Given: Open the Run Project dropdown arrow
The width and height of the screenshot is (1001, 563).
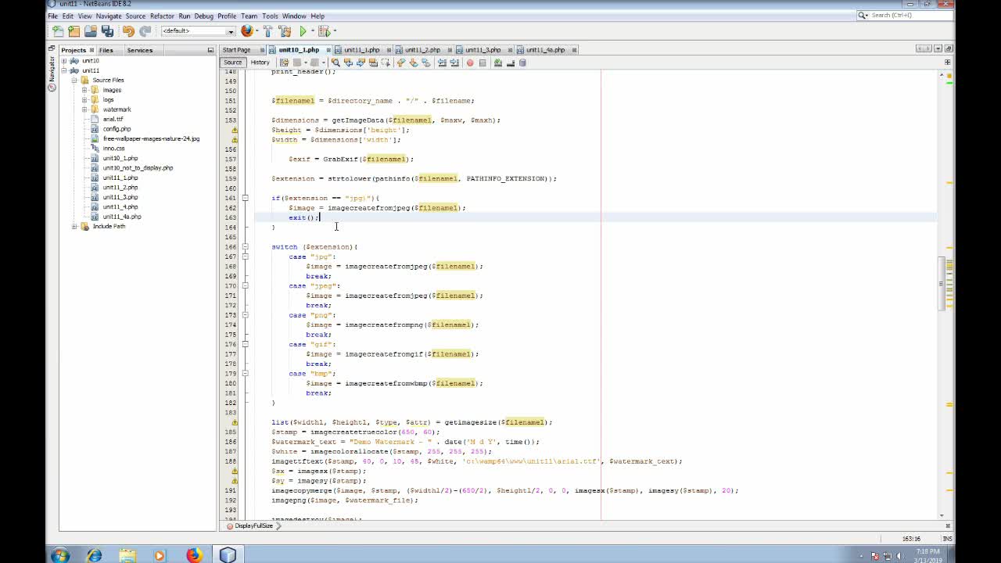Looking at the screenshot, I should click(x=311, y=31).
